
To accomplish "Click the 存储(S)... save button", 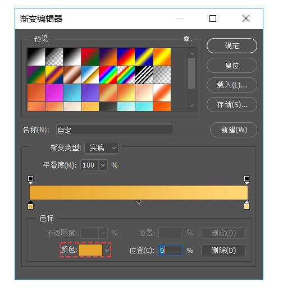I will click(x=232, y=105).
